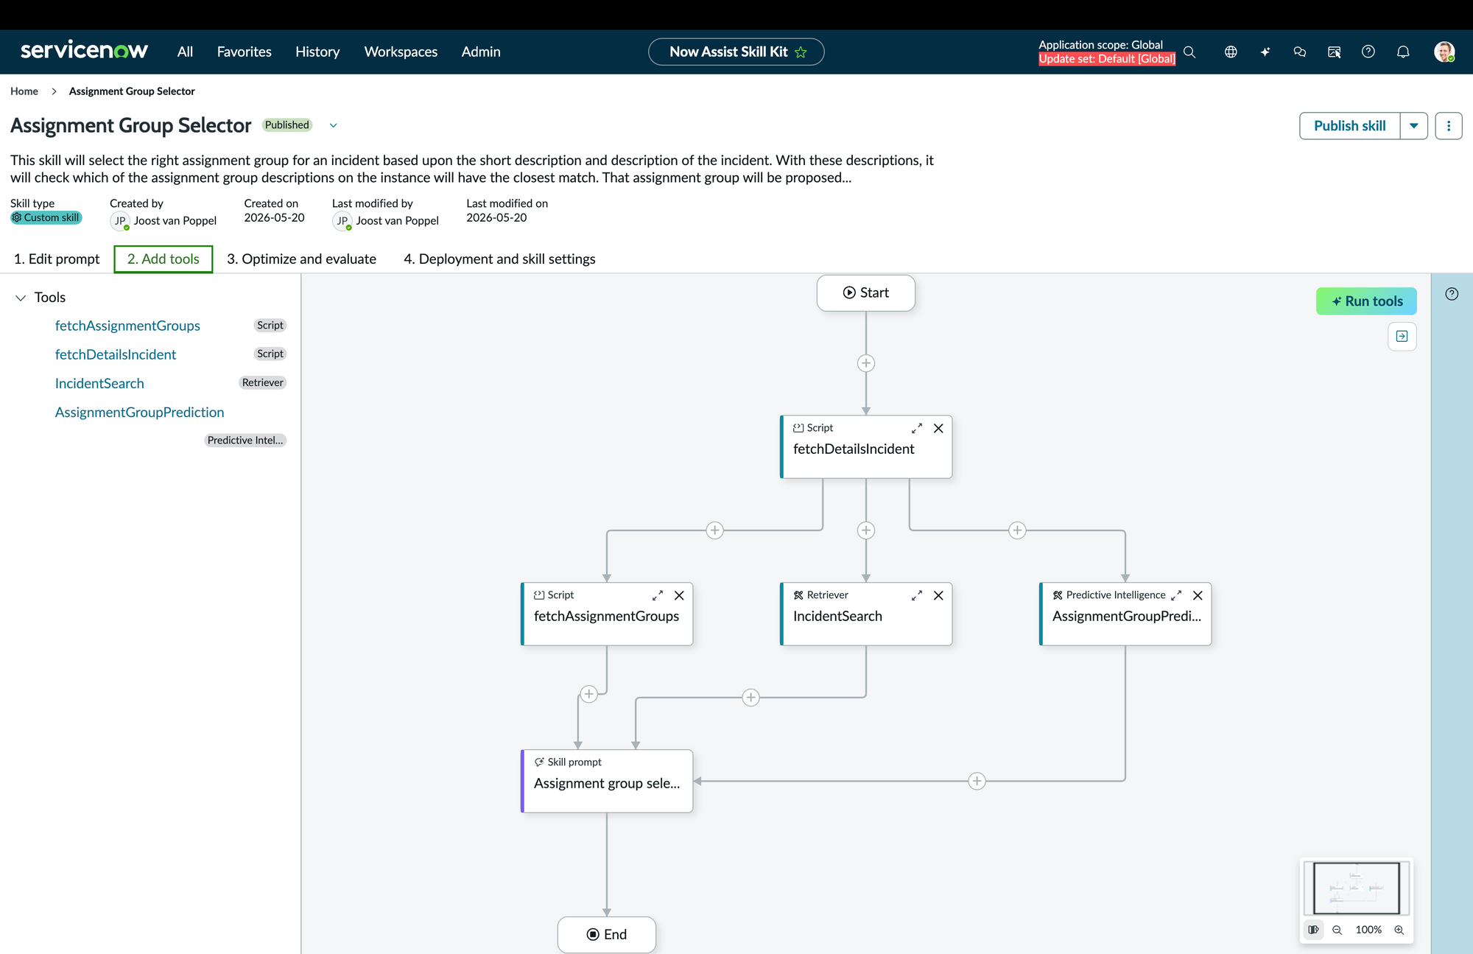1473x954 pixels.
Task: Add a tool below fetchAssignmentGroups node
Action: point(588,694)
